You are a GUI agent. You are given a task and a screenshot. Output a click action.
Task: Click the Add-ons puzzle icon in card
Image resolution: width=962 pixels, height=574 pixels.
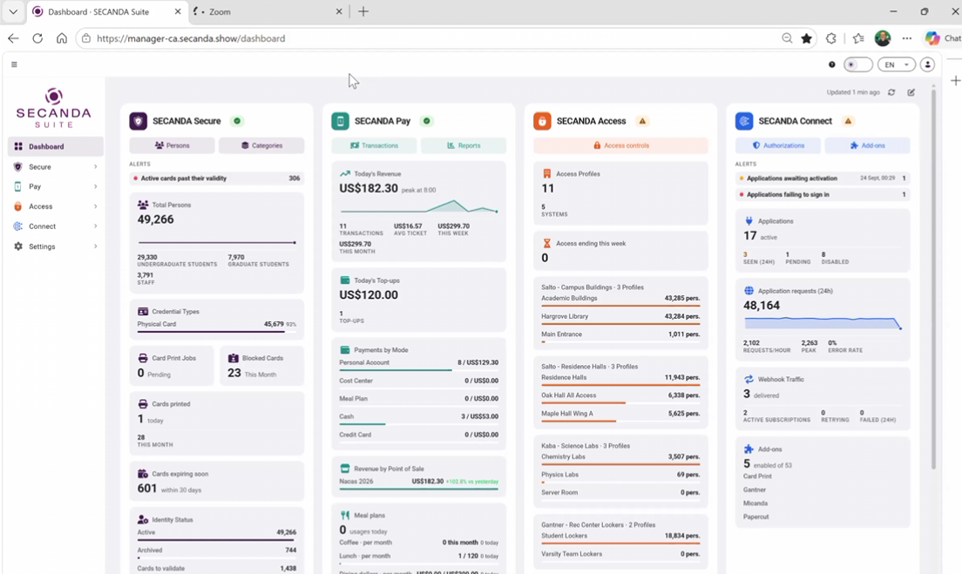749,449
